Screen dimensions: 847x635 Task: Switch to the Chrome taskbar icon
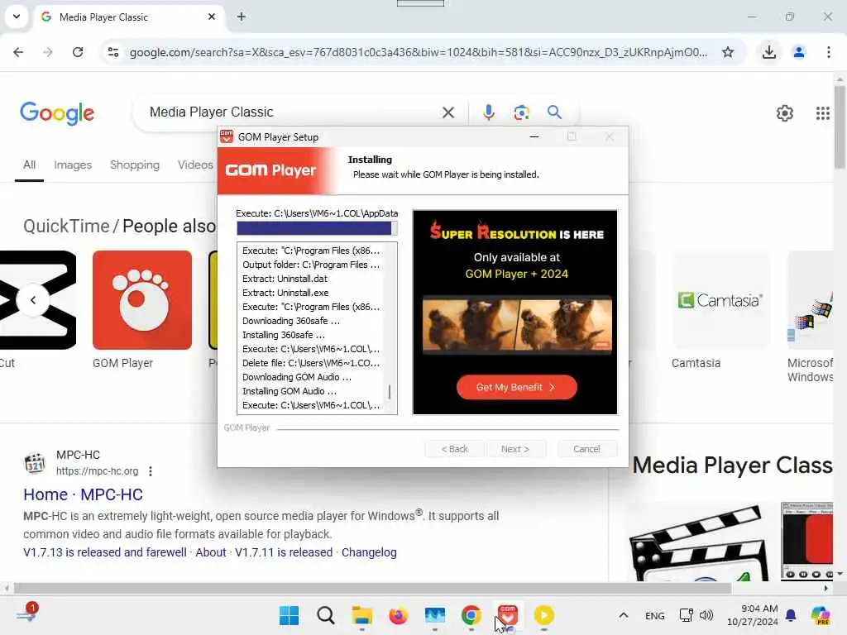471,615
